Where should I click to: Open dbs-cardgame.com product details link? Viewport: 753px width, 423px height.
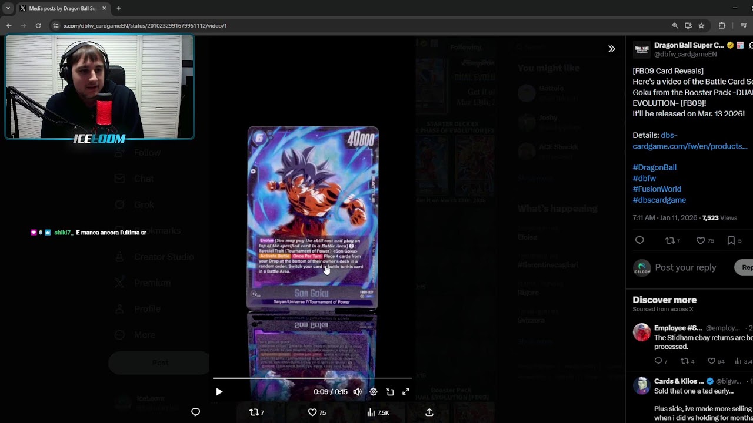click(x=690, y=141)
